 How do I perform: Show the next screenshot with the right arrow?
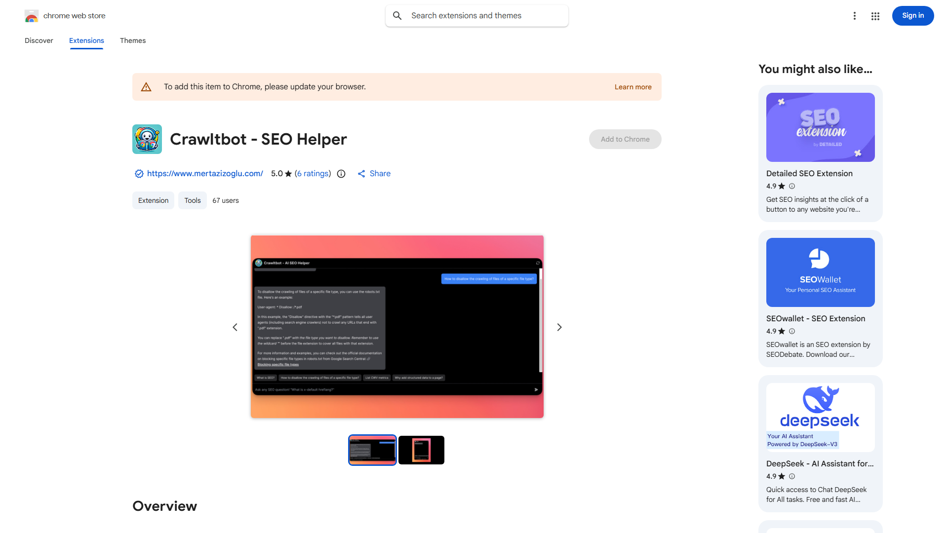[559, 327]
